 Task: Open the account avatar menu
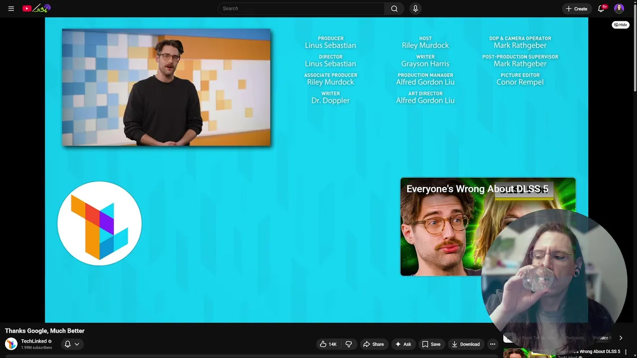click(x=619, y=8)
